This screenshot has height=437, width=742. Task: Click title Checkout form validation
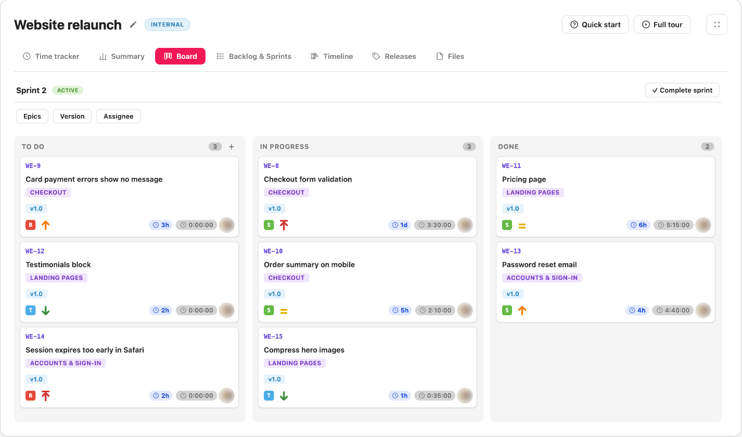308,179
